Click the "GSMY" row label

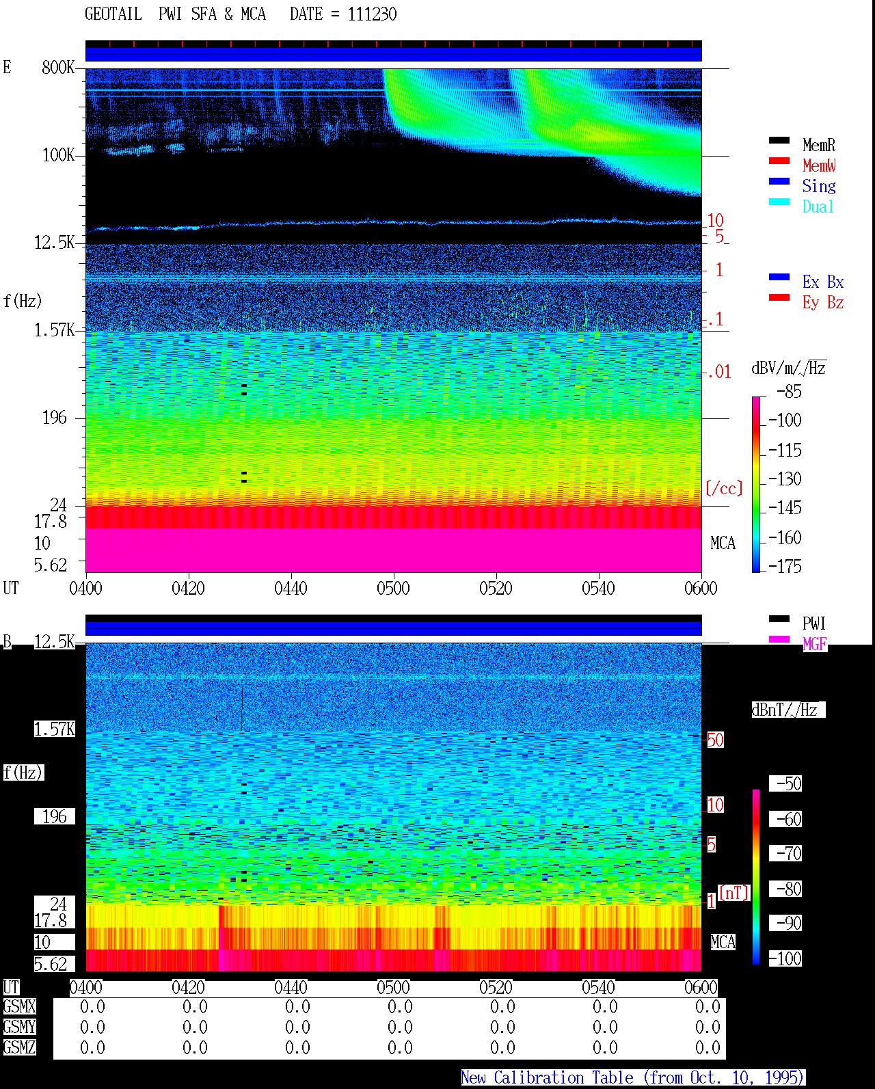(19, 1027)
